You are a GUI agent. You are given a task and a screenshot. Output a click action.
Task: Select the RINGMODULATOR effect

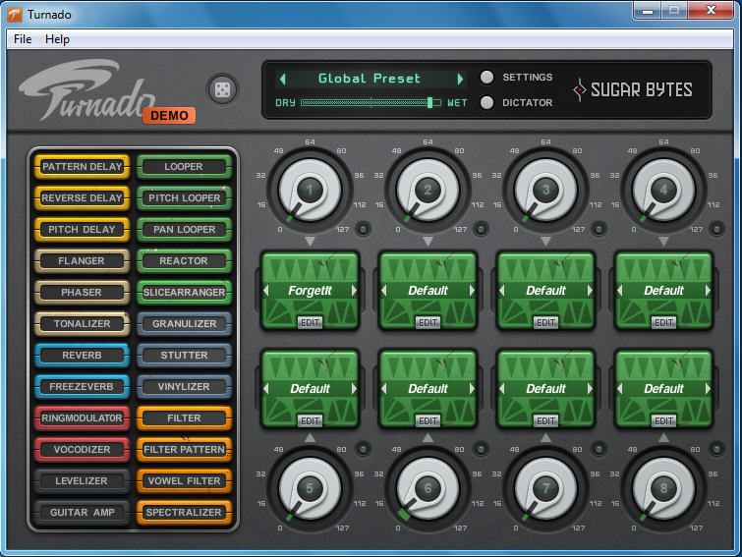82,418
